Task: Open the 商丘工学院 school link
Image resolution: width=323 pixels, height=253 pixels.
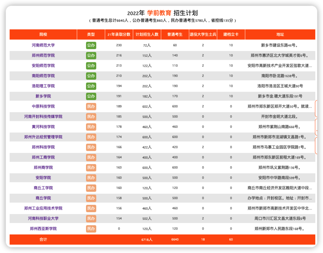Action: pos(43,188)
